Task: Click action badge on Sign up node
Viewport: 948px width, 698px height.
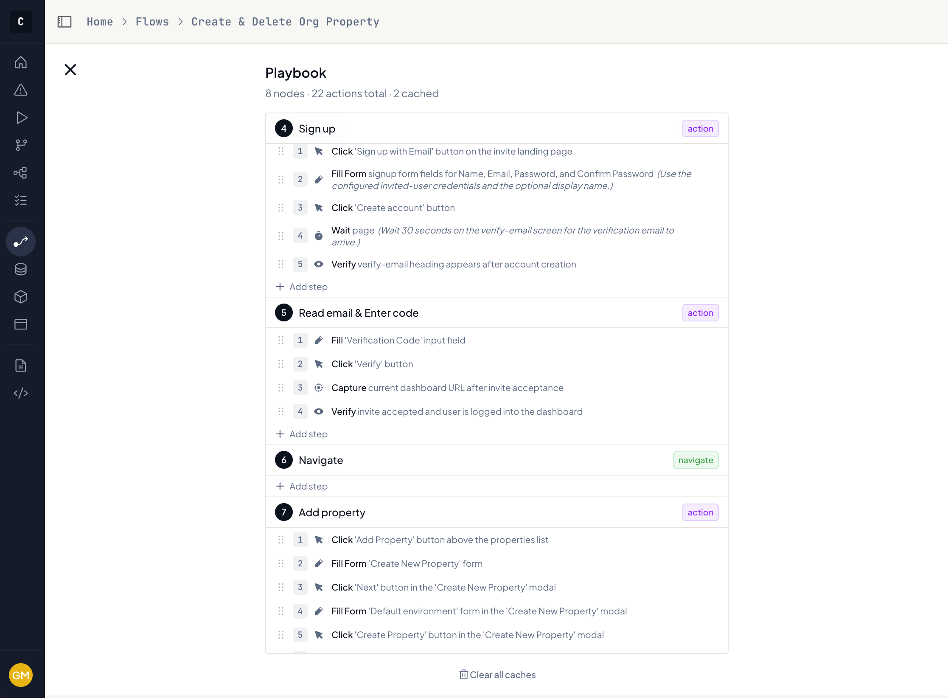Action: (x=700, y=129)
